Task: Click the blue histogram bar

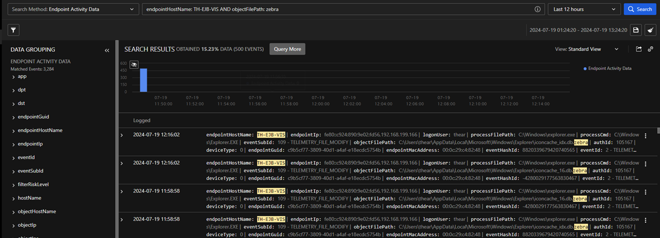Action: (143, 80)
